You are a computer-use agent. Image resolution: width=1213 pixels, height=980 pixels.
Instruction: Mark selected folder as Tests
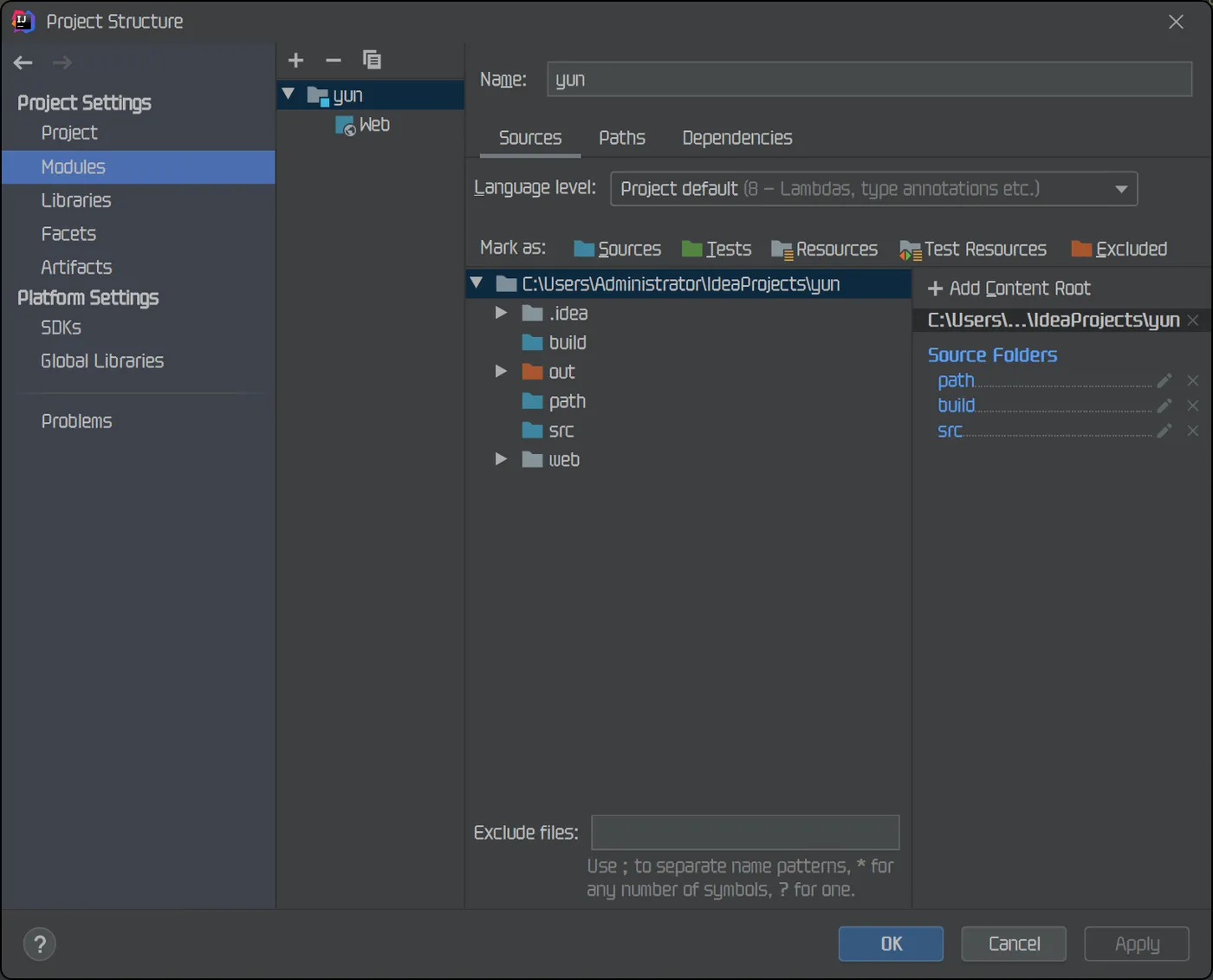pyautogui.click(x=717, y=250)
